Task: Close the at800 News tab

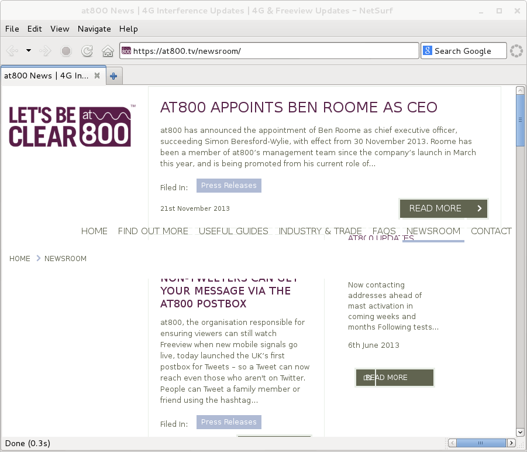Action: pos(97,76)
